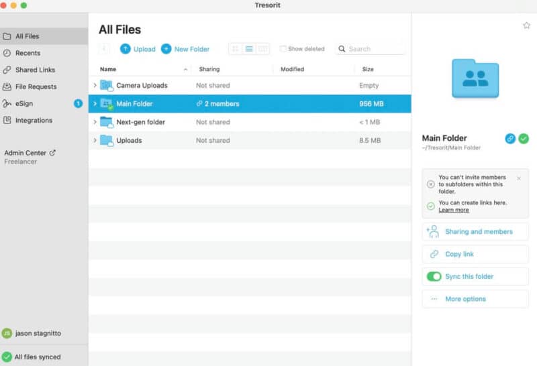Sort by Modified column
Image resolution: width=537 pixels, height=366 pixels.
pos(292,69)
